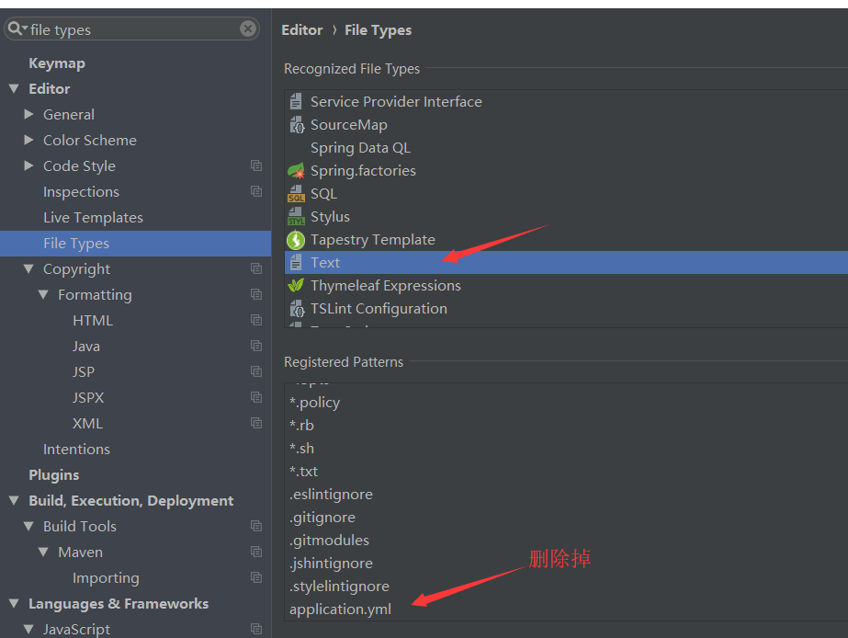Click the SourceMap file type icon

tap(297, 124)
